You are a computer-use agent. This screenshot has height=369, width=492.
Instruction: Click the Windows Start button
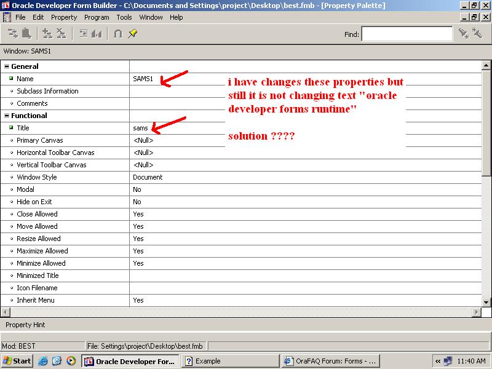[17, 361]
